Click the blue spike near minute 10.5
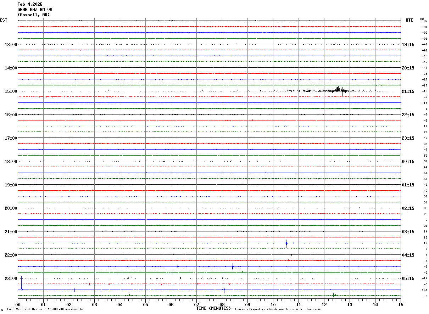The width and height of the screenshot is (429, 314). click(286, 243)
